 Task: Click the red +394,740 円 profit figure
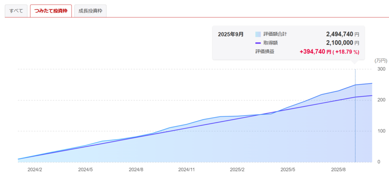coord(315,52)
